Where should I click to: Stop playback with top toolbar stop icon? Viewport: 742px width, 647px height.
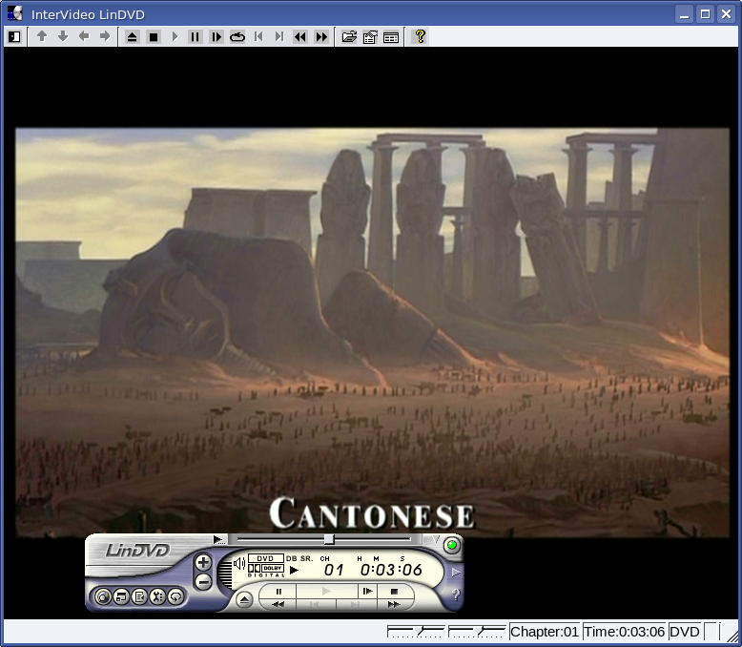click(154, 36)
